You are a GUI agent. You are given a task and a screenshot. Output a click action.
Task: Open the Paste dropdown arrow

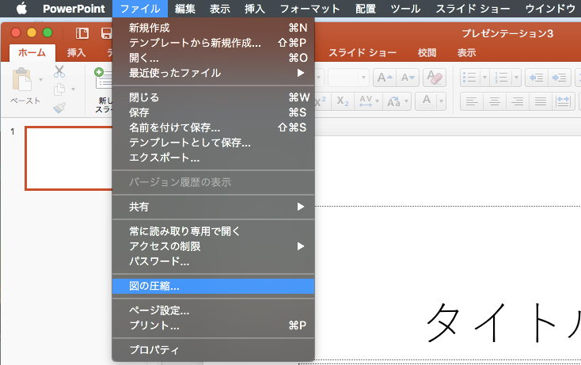pos(40,79)
